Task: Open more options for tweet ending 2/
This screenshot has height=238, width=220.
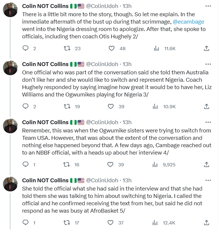Action: (208, 6)
